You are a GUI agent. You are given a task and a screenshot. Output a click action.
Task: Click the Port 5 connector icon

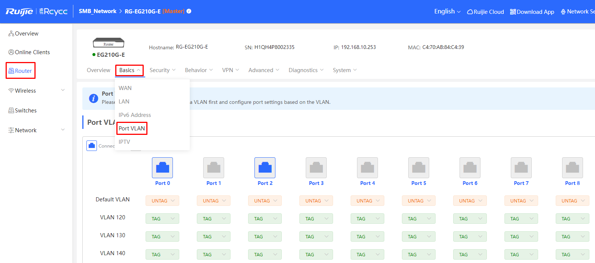[x=419, y=168]
